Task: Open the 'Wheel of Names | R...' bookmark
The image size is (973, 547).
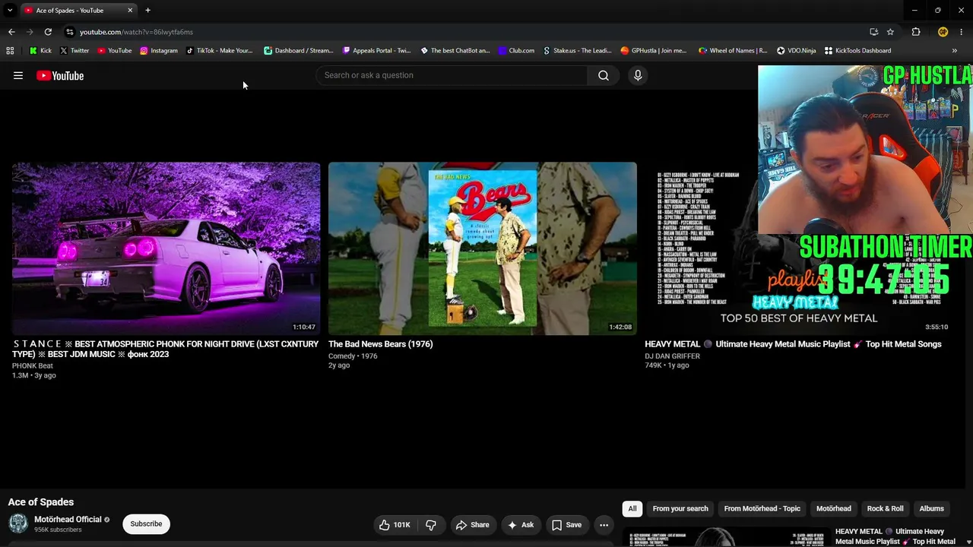Action: (x=733, y=51)
